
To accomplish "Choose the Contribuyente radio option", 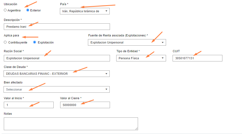I will (5, 42).
